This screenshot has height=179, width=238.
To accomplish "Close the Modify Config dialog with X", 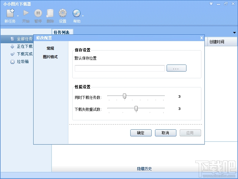I will point(201,38).
